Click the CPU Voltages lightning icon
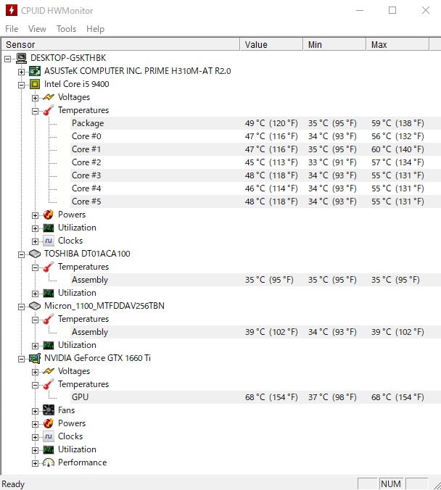 point(49,97)
